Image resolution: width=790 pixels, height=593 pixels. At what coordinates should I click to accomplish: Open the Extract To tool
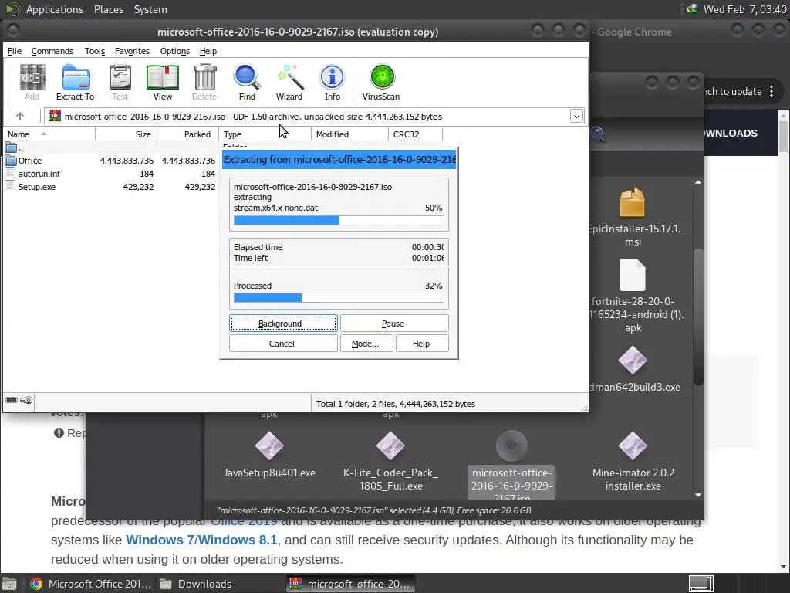75,82
